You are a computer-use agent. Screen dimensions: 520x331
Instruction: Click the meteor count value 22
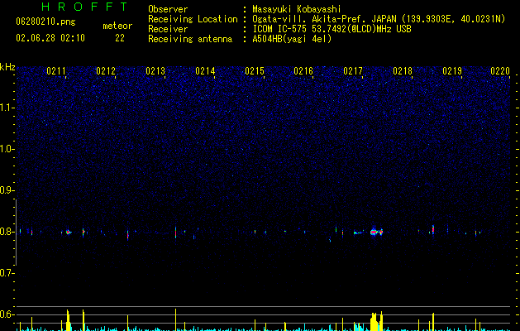(x=120, y=38)
